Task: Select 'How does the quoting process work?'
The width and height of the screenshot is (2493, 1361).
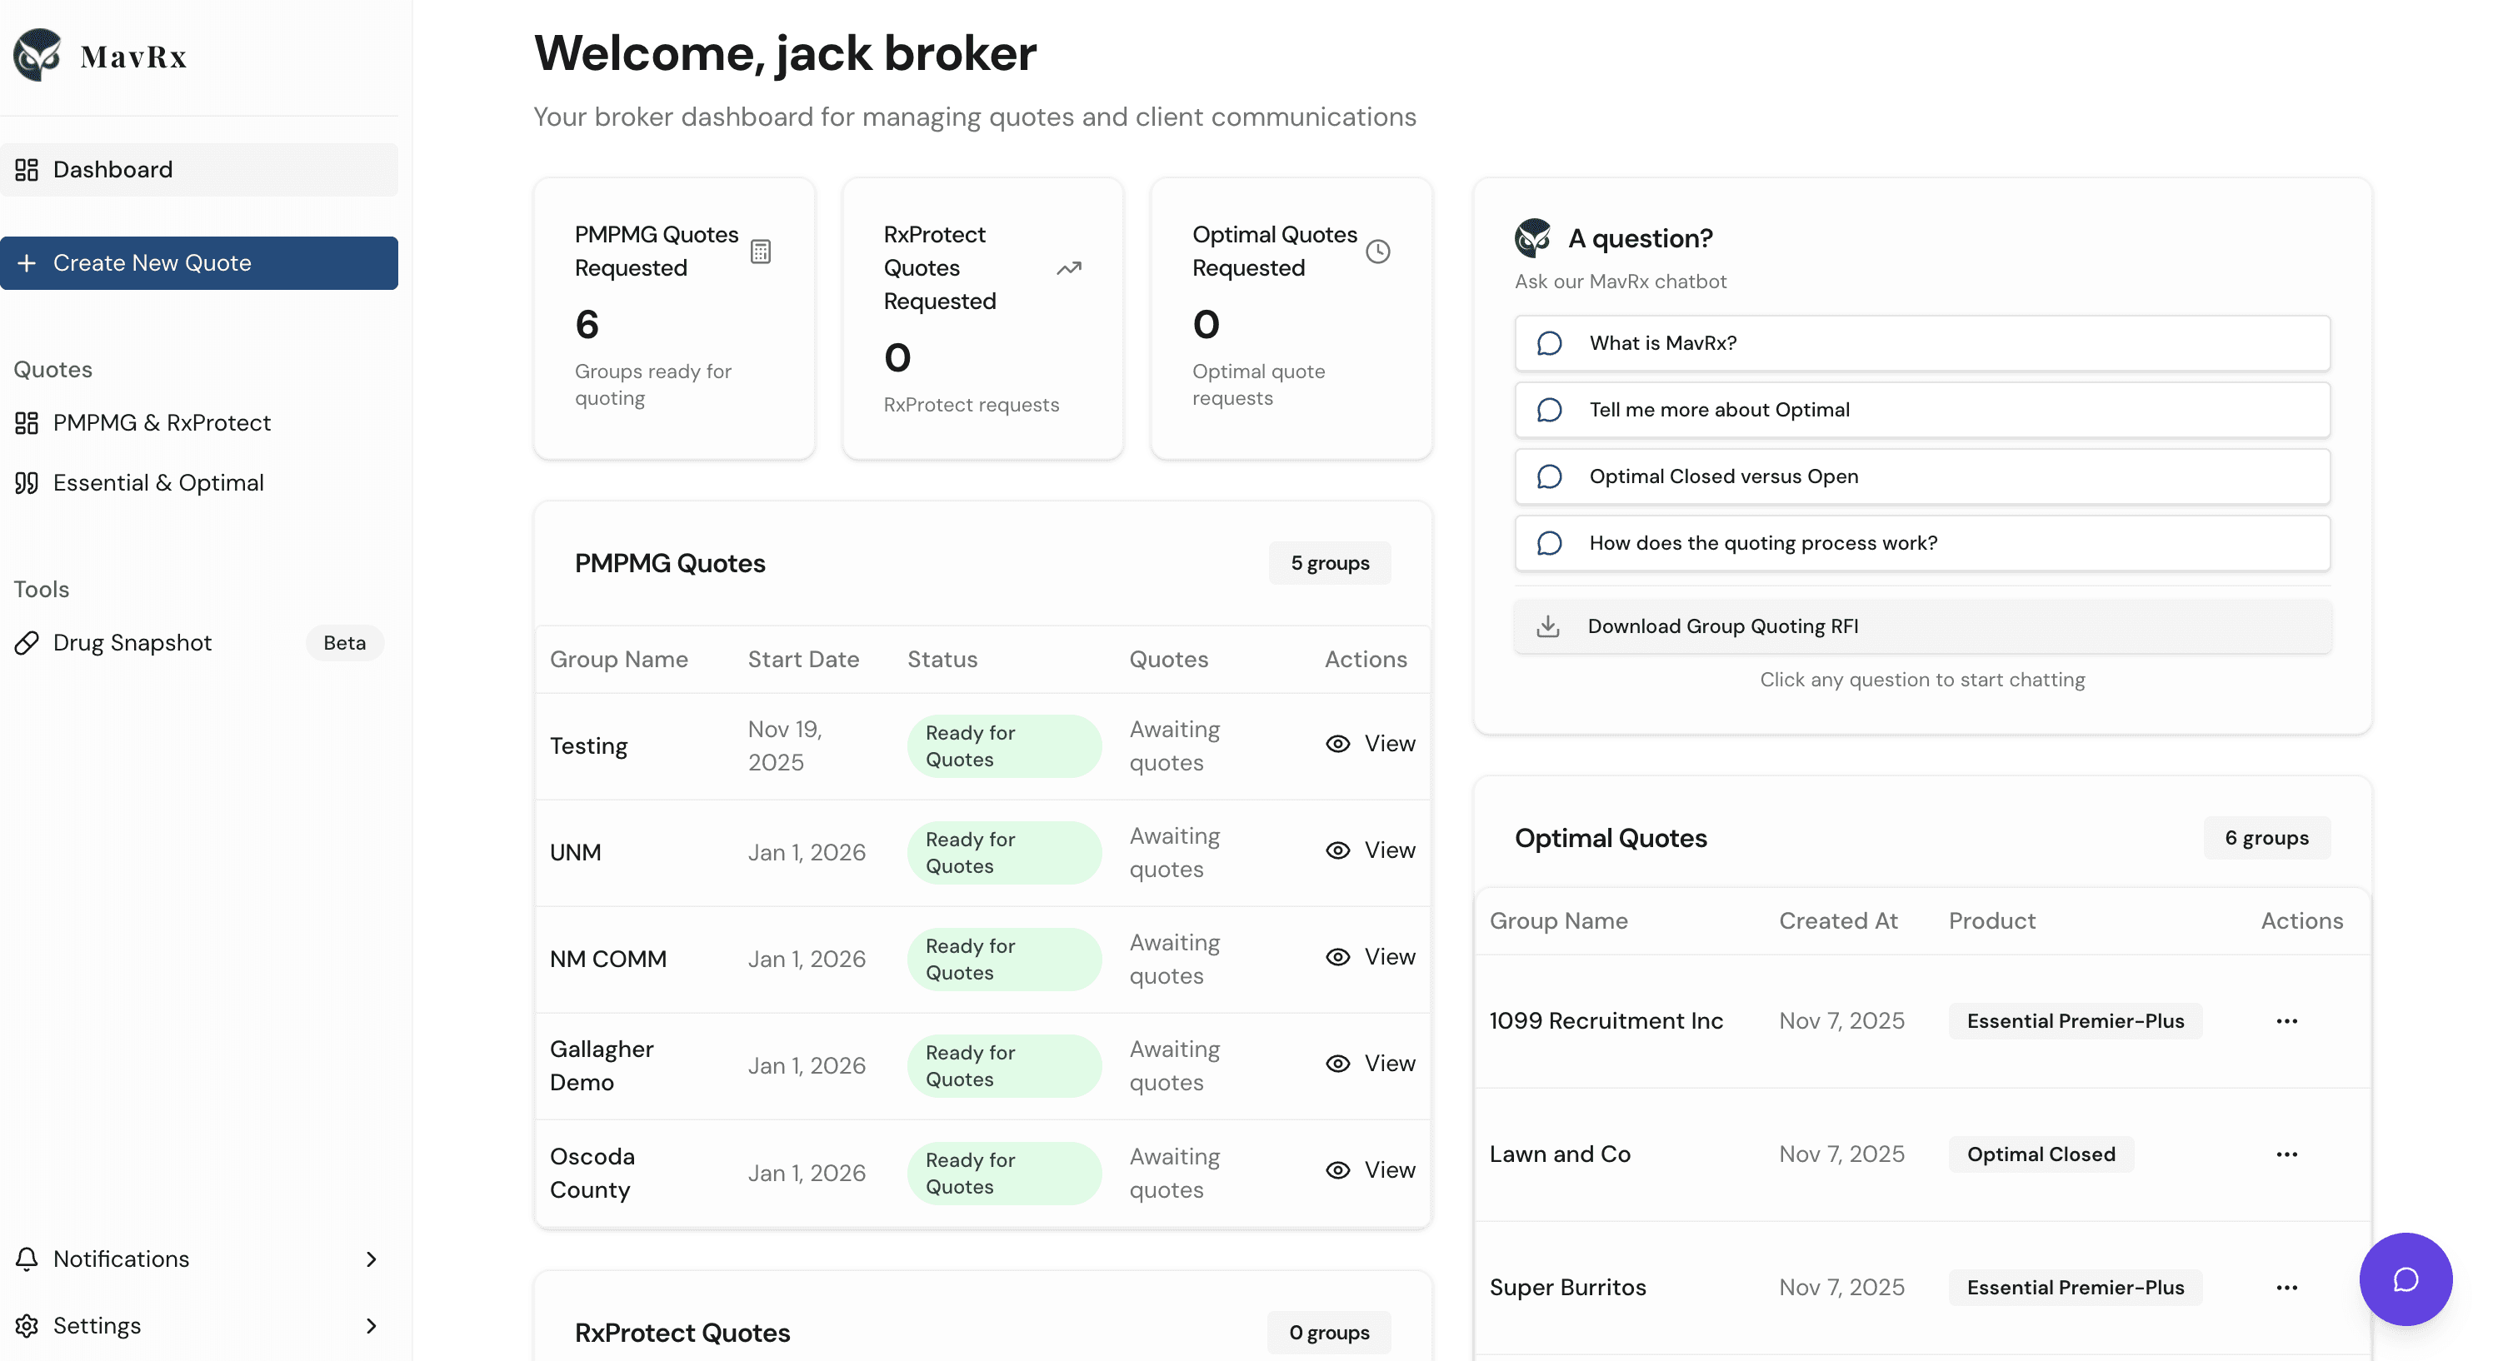Action: coord(1922,544)
